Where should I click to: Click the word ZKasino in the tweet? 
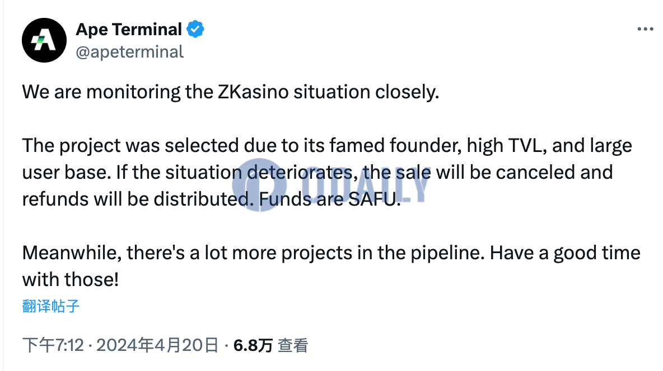(253, 92)
